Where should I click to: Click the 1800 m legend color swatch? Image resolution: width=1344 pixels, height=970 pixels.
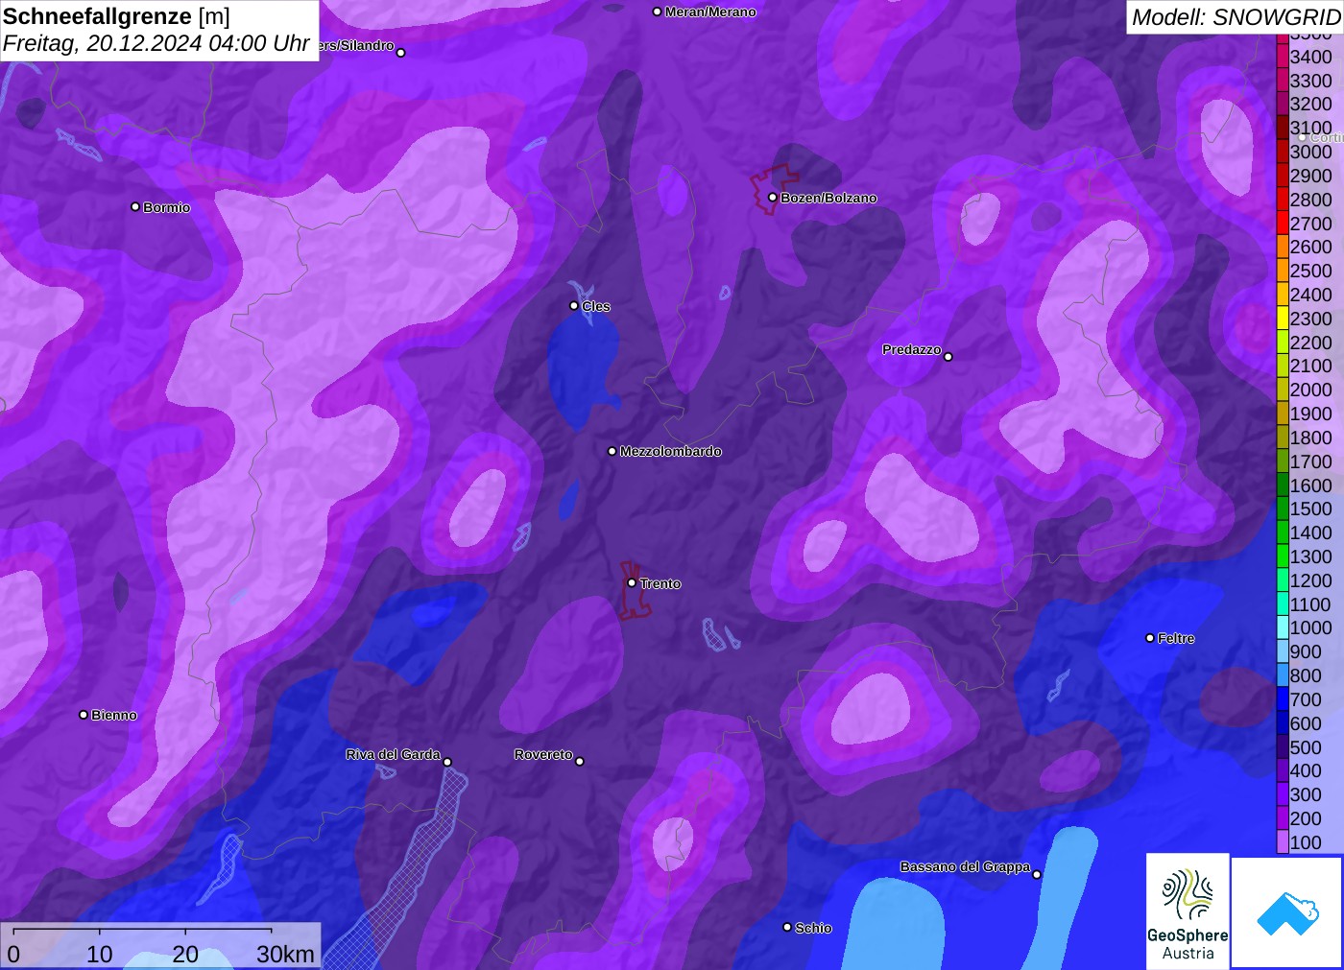click(x=1283, y=438)
